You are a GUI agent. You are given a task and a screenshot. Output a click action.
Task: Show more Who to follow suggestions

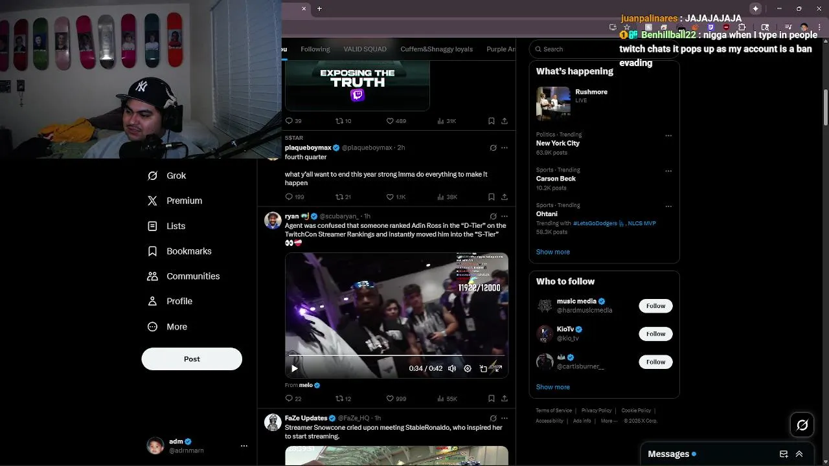(553, 387)
